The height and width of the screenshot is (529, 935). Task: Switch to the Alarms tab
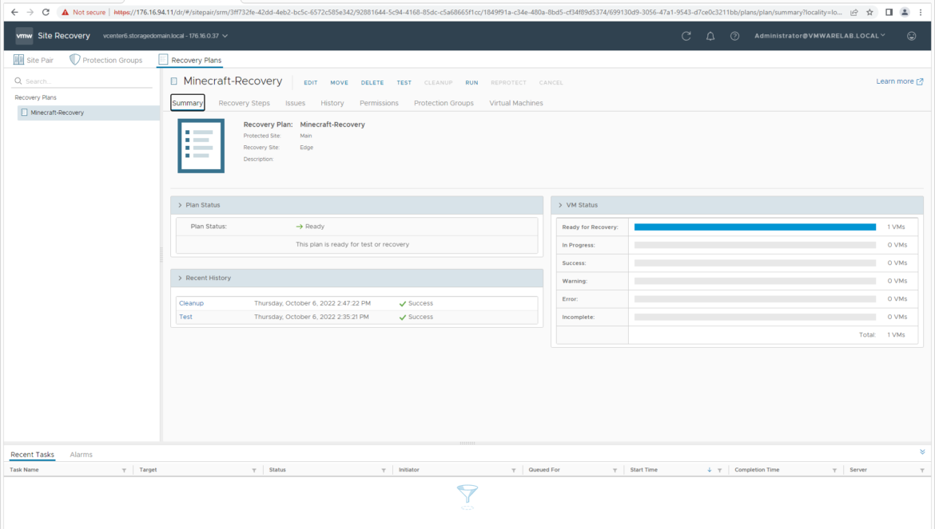click(81, 455)
